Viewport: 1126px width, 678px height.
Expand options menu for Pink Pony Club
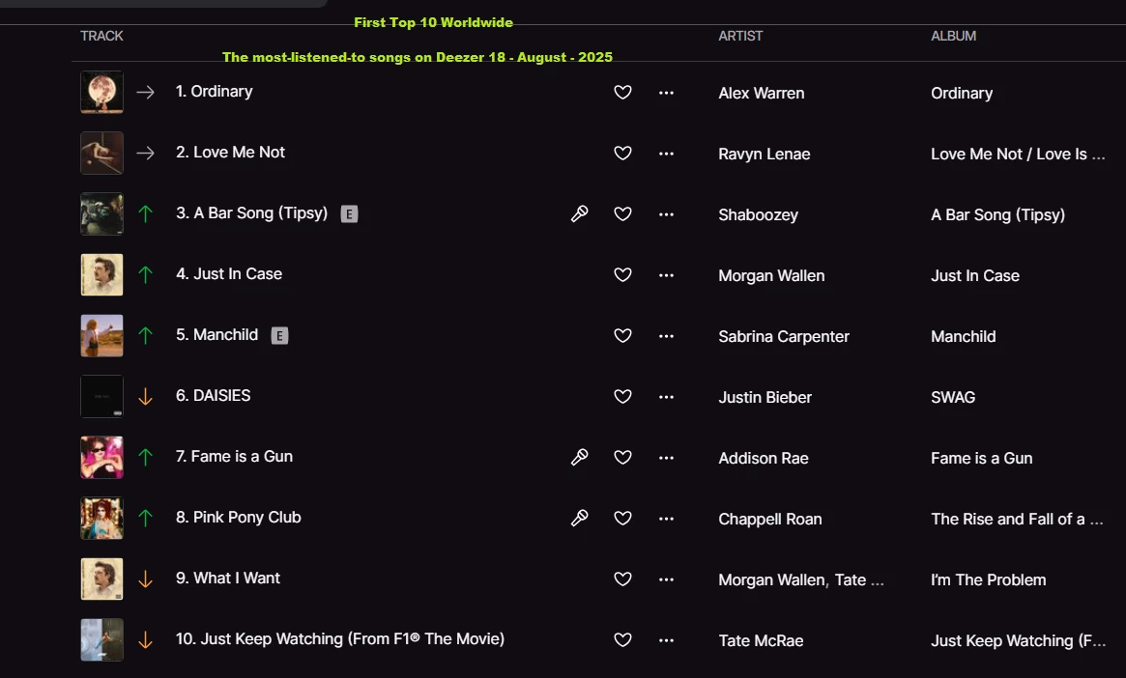[x=666, y=519]
